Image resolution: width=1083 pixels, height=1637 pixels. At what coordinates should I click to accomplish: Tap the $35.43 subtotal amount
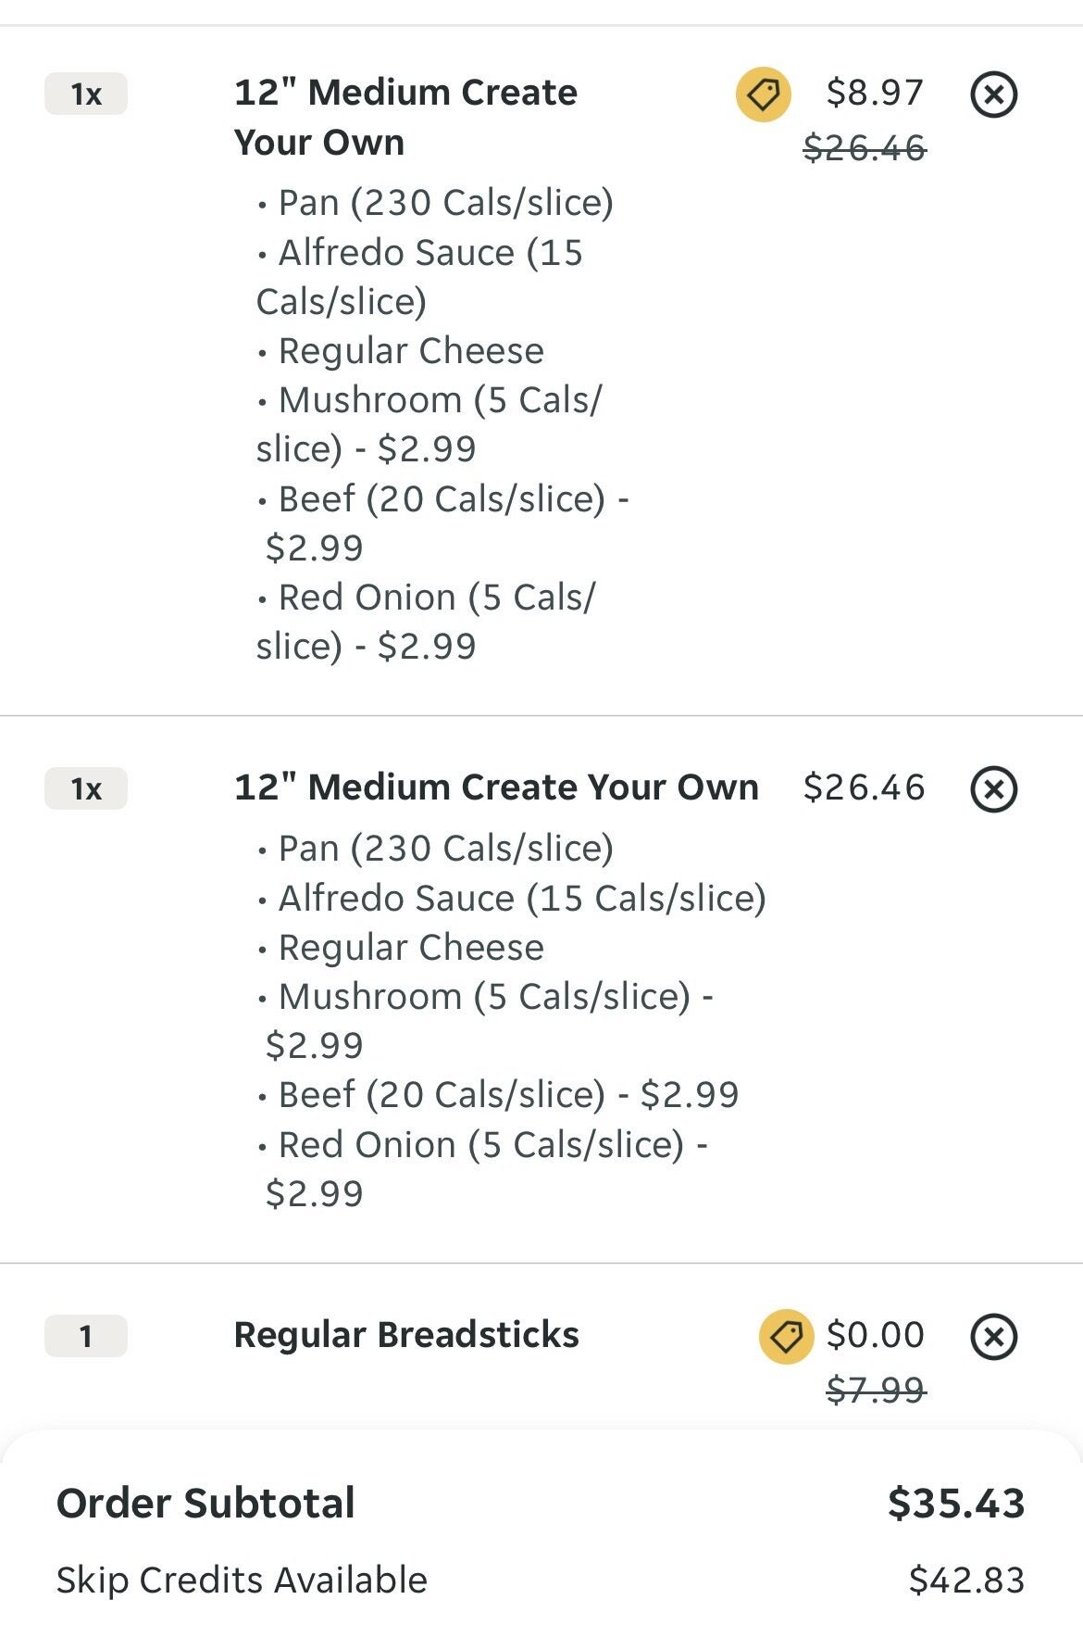tap(955, 1503)
